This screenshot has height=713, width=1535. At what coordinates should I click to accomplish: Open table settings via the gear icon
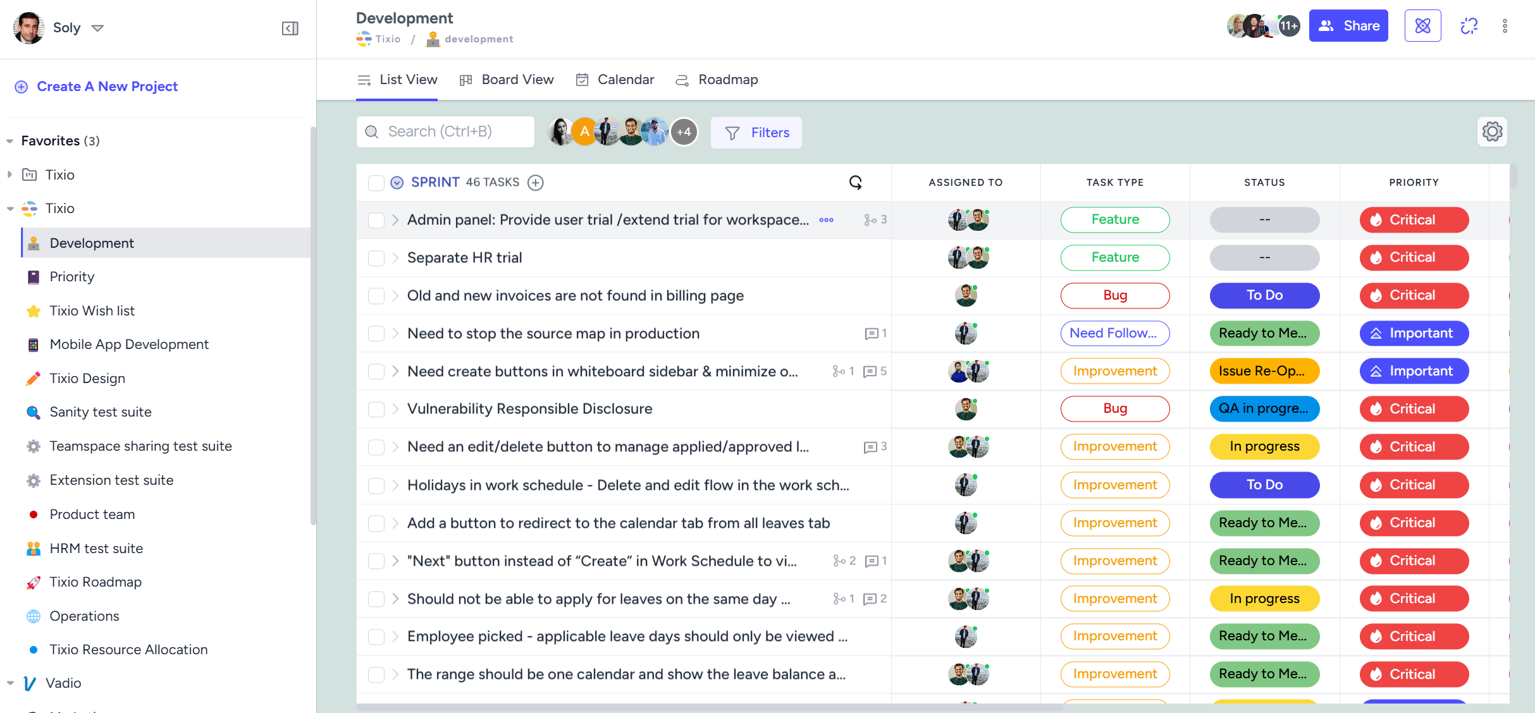1493,131
